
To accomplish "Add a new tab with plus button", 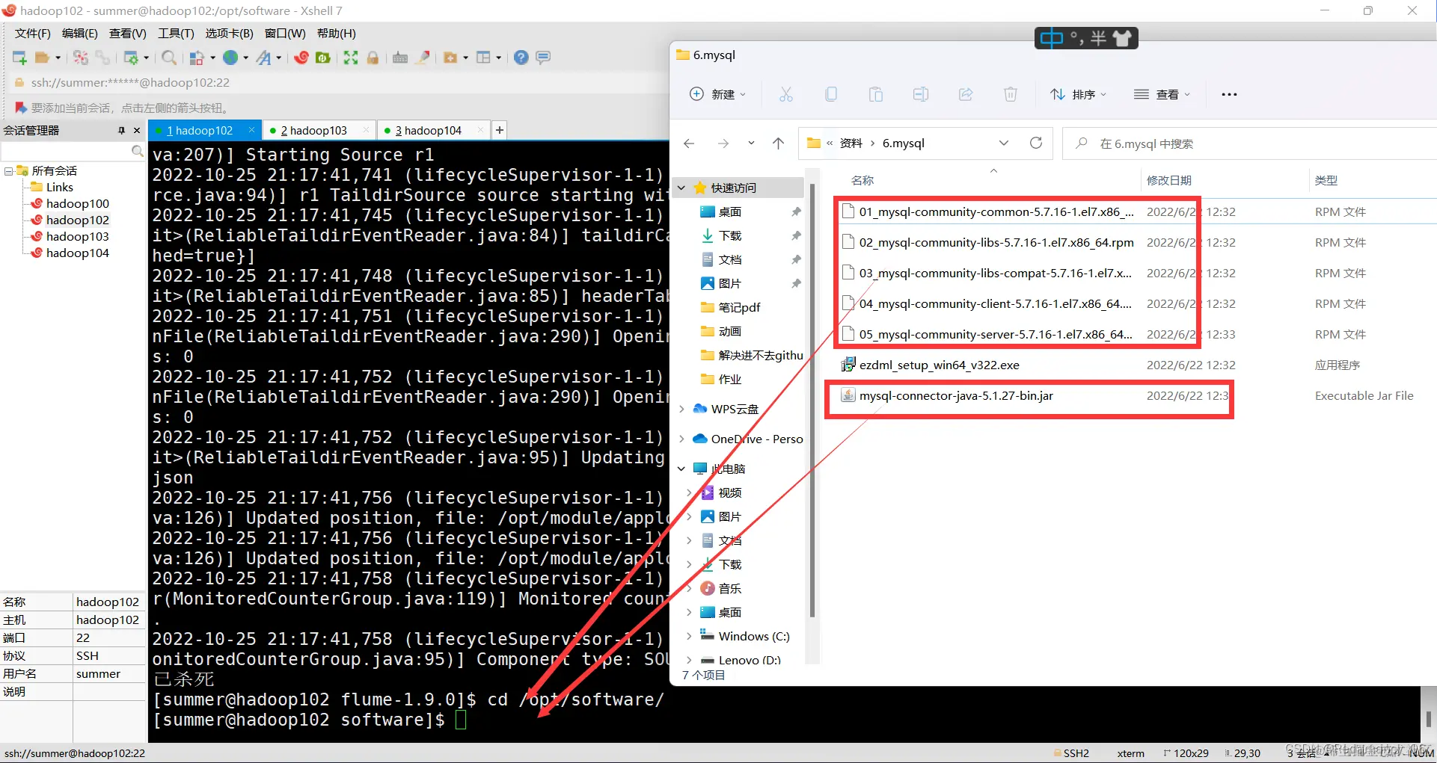I will click(x=500, y=130).
